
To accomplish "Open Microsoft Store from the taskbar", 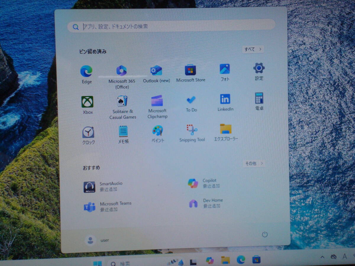I will click(256, 259).
